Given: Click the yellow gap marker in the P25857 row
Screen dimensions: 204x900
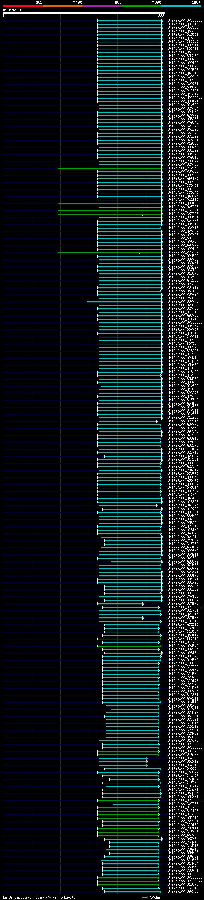Looking at the screenshot, I should [140, 253].
